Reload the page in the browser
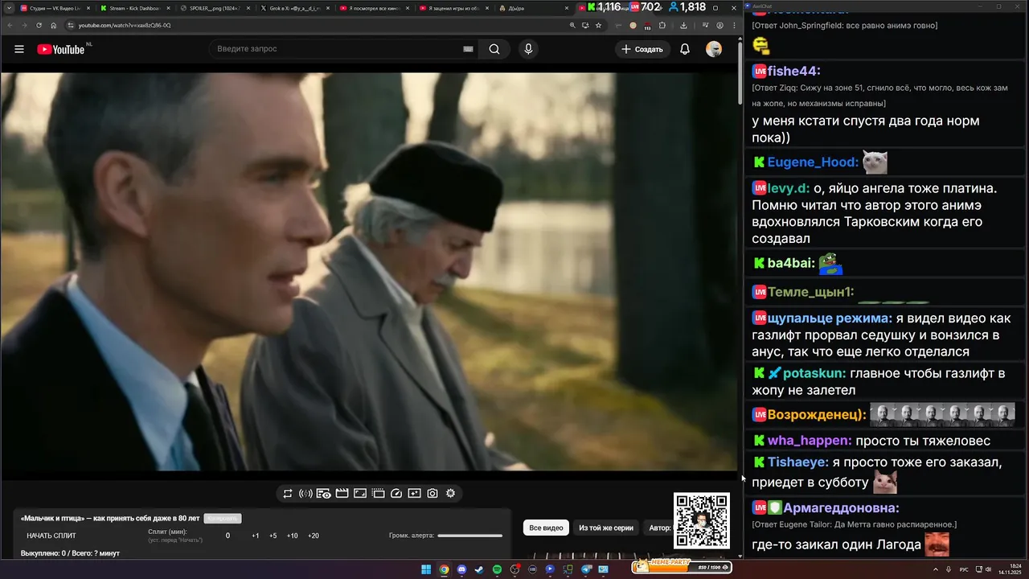The height and width of the screenshot is (579, 1029). click(39, 25)
